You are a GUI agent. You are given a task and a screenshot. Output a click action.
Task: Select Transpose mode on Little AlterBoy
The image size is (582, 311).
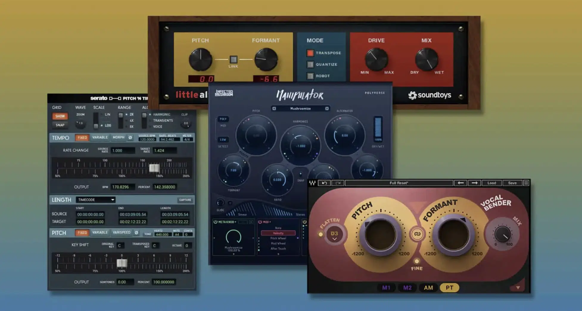310,53
